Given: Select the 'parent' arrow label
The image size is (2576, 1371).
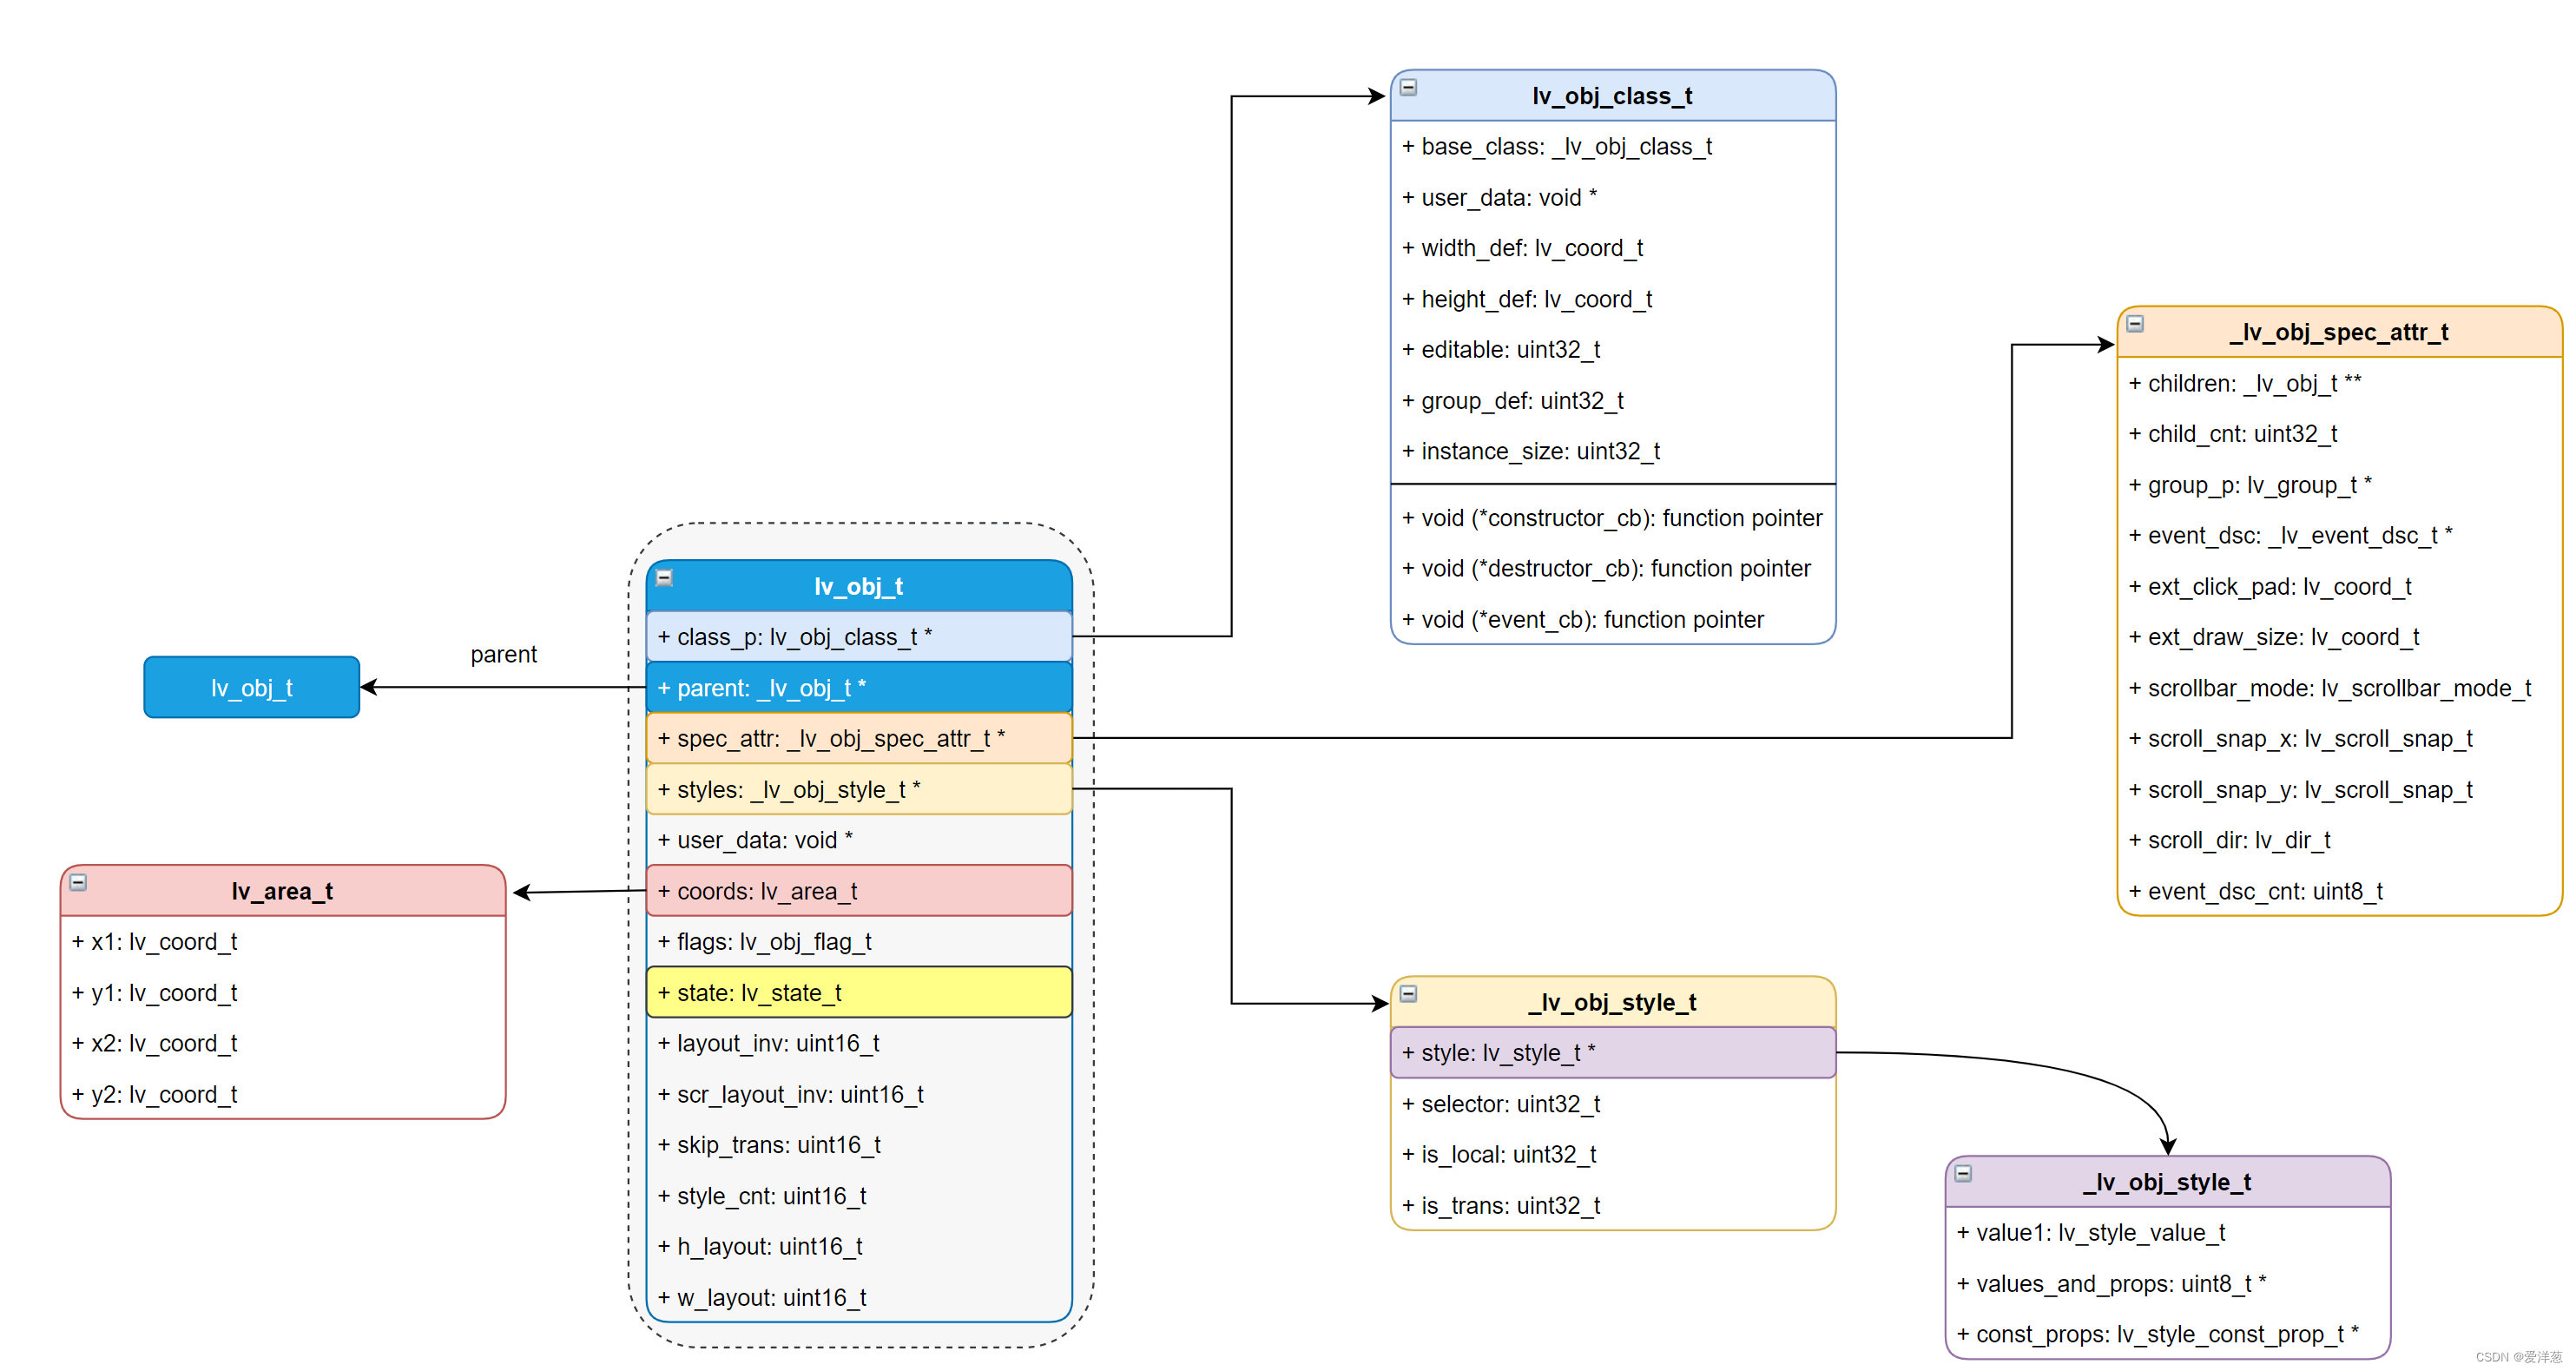Looking at the screenshot, I should (x=503, y=655).
